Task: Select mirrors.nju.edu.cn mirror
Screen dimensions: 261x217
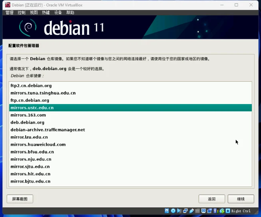Action: tap(130, 159)
